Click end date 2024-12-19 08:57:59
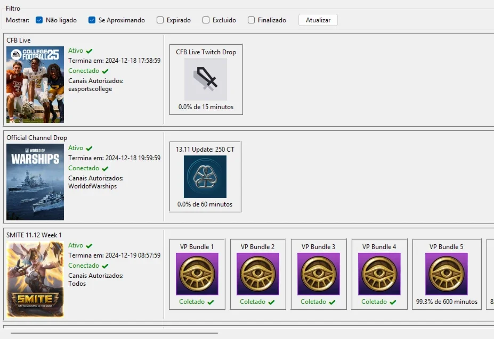Viewport: 494px width, 339px height. click(133, 255)
